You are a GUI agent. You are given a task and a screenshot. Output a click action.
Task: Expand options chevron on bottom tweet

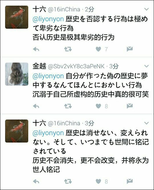coord(146,123)
